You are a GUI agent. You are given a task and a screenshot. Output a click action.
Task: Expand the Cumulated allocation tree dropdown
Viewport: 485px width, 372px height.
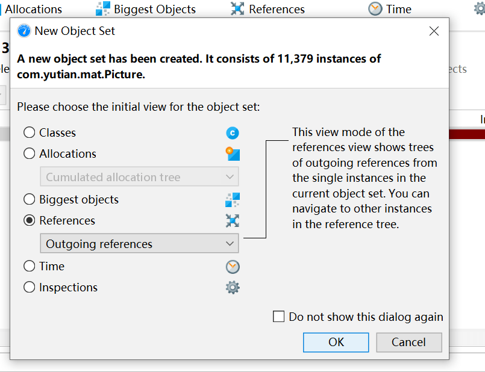pyautogui.click(x=139, y=177)
